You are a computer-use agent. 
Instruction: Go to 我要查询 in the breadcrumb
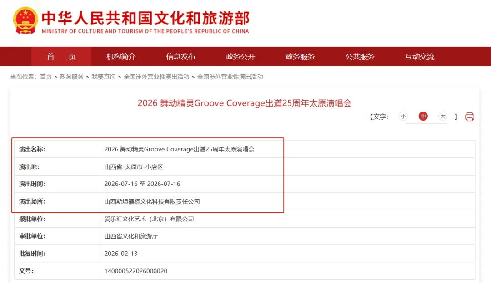click(x=104, y=77)
